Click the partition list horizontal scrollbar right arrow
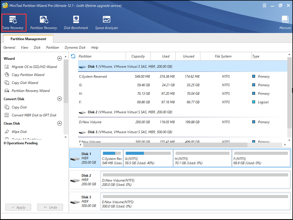The height and width of the screenshot is (220, 293). (x=285, y=145)
